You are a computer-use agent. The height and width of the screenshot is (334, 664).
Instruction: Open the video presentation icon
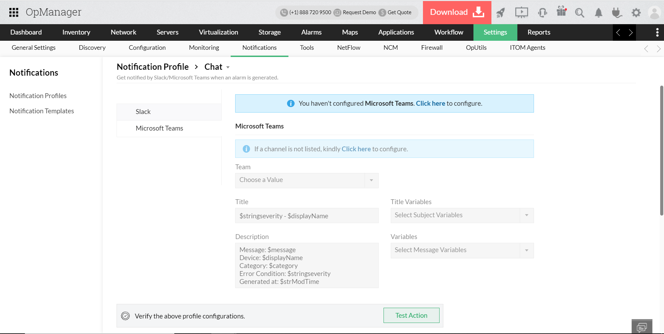tap(522, 13)
